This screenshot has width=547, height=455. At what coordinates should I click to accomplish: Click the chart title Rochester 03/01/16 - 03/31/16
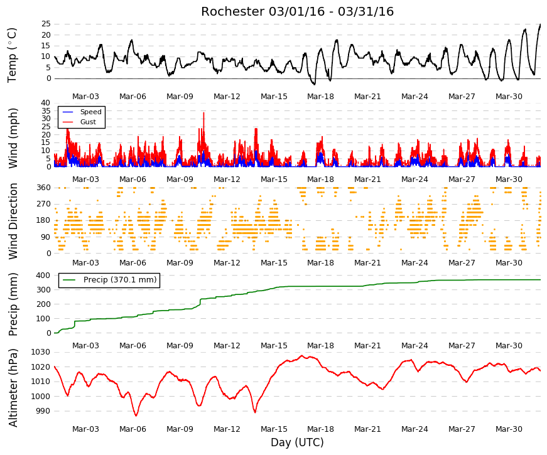click(x=297, y=11)
